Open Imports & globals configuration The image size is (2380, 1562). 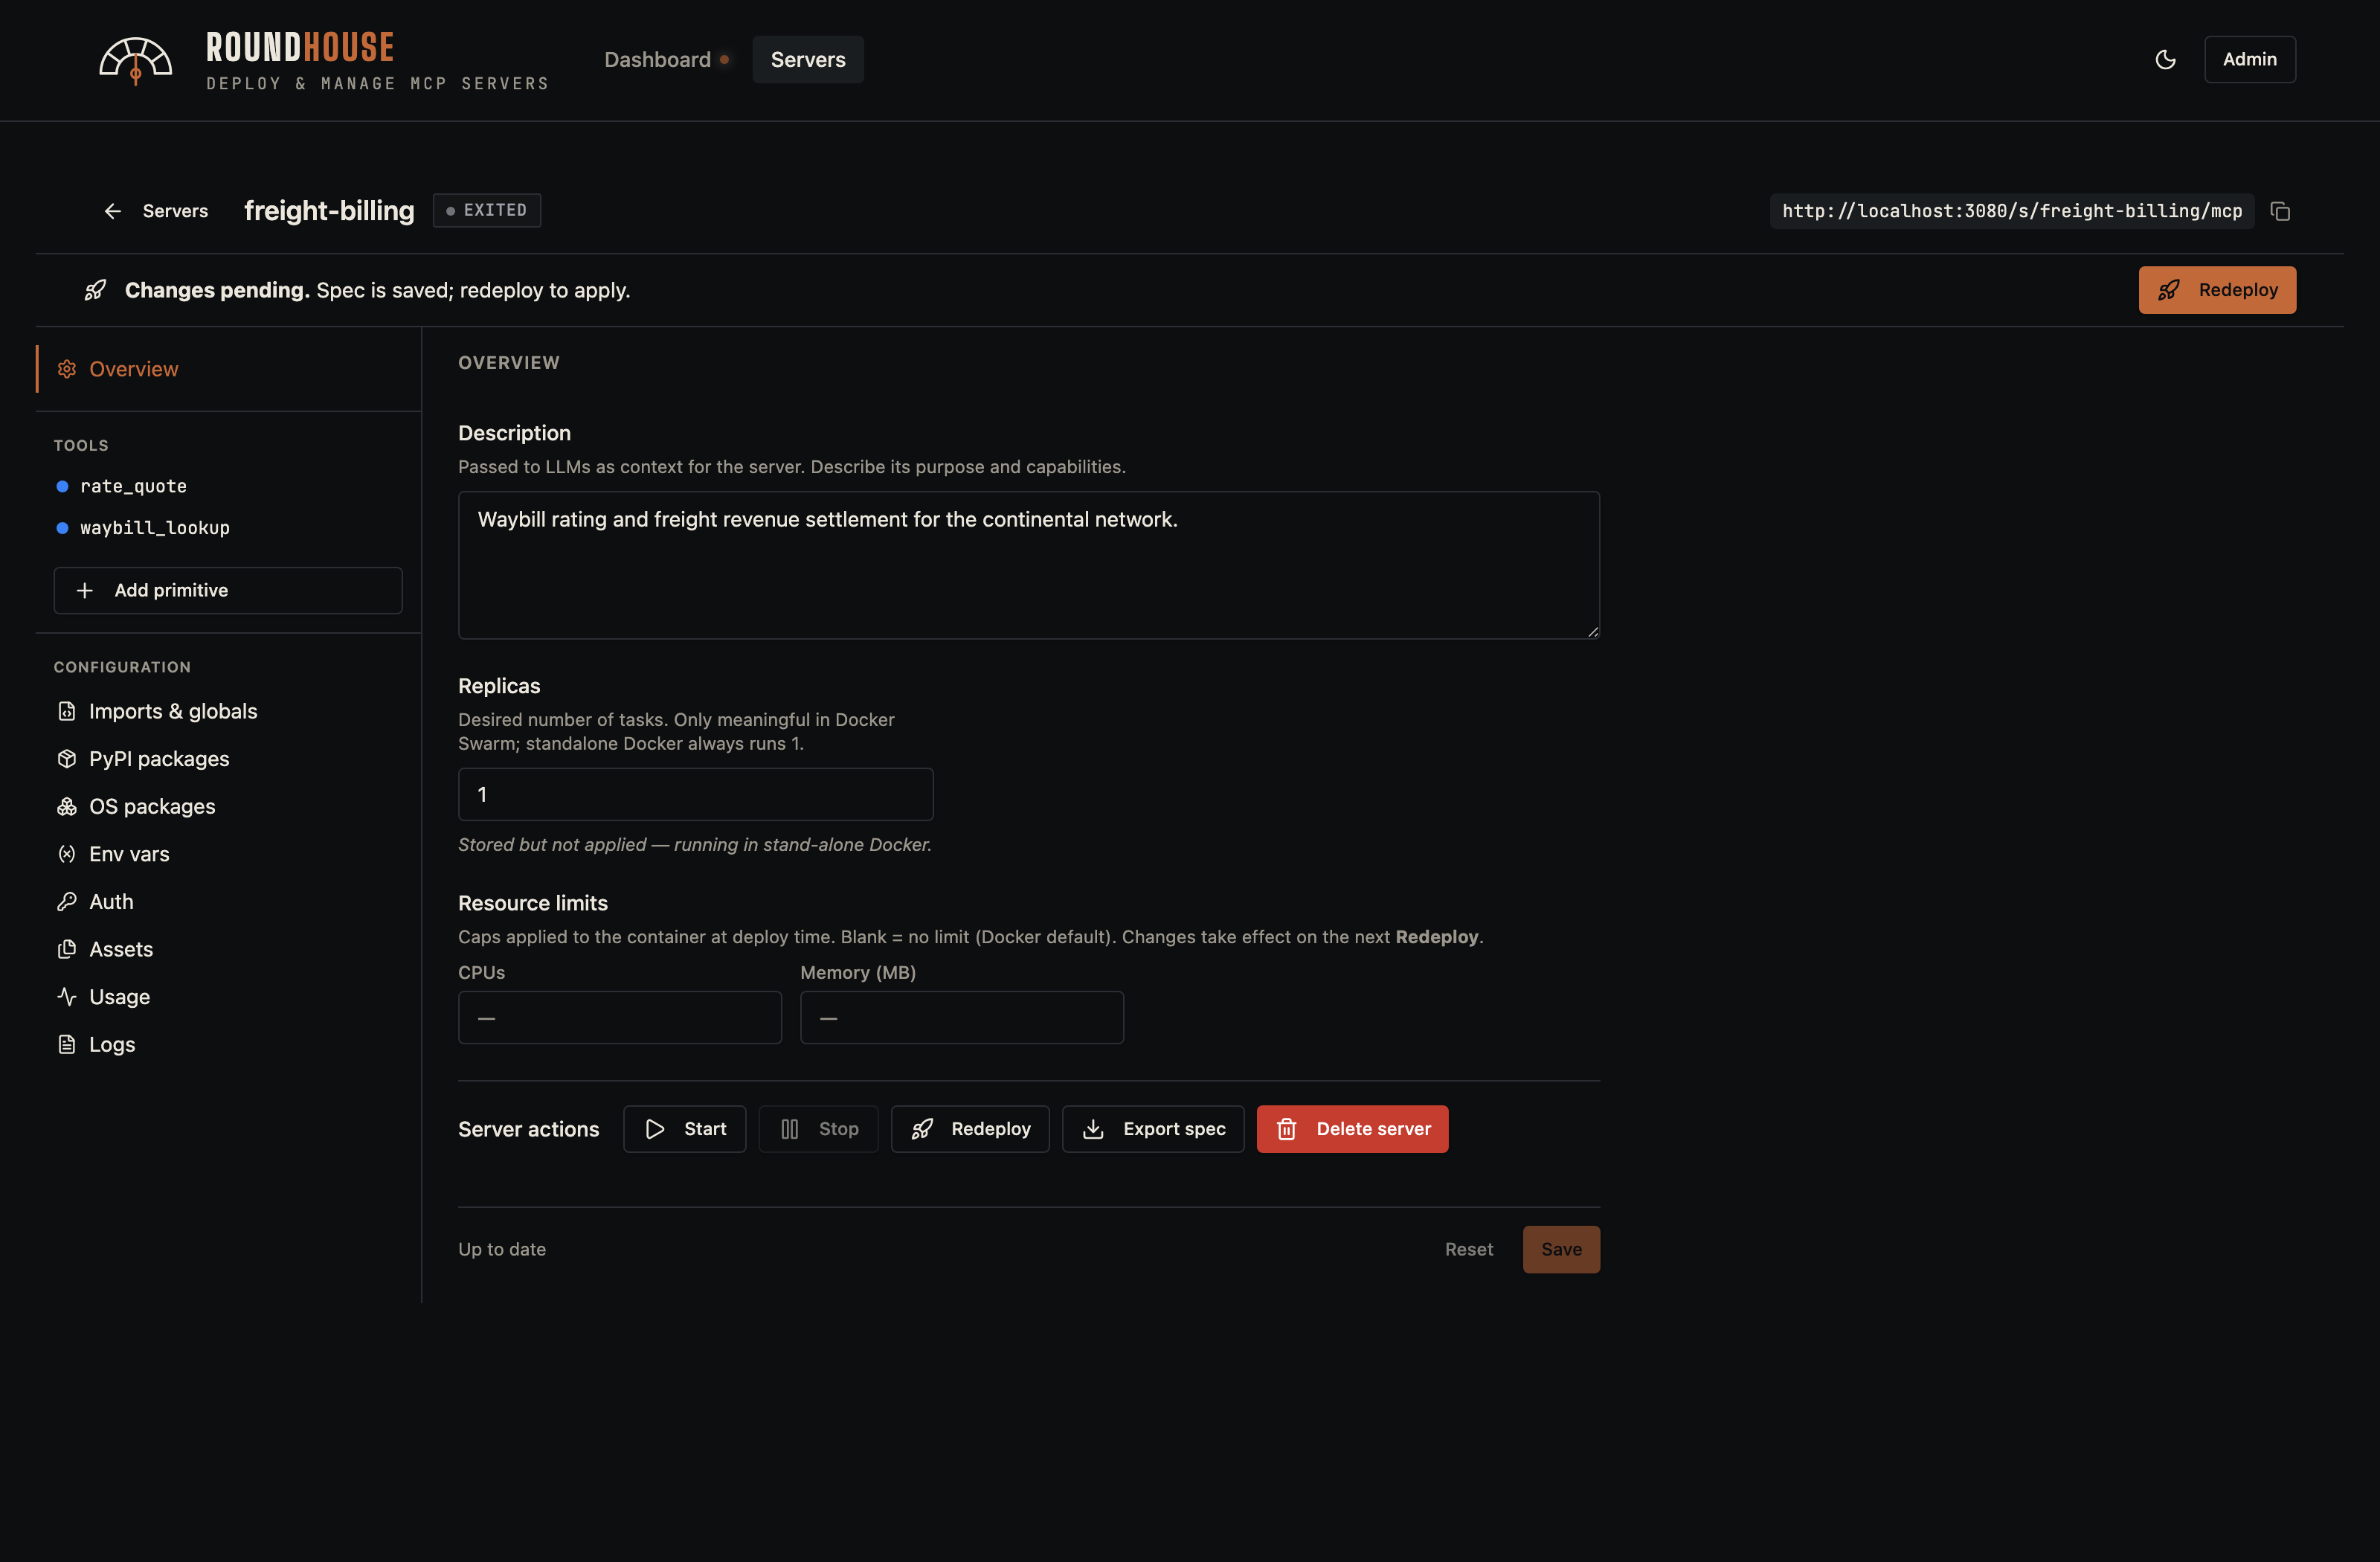click(228, 711)
